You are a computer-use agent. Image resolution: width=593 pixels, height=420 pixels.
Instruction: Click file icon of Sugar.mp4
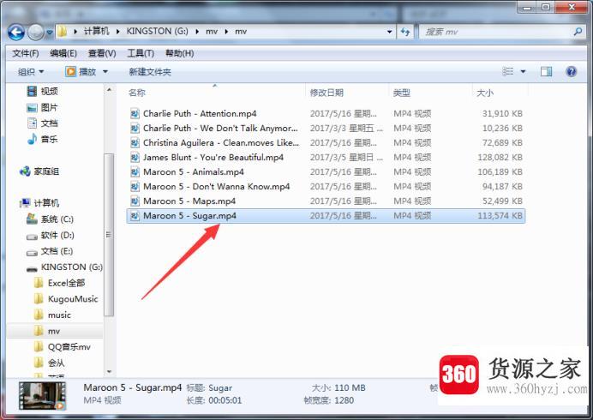pos(135,216)
